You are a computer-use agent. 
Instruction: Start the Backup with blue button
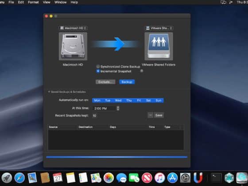click(x=127, y=82)
